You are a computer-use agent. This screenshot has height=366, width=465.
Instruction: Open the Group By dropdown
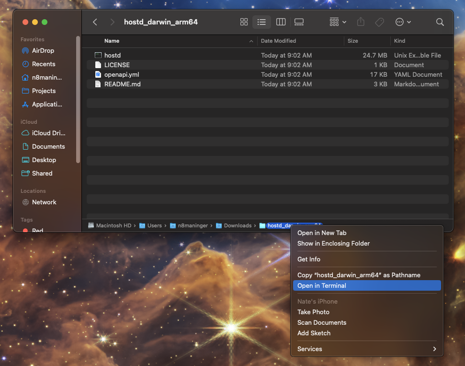pos(338,22)
